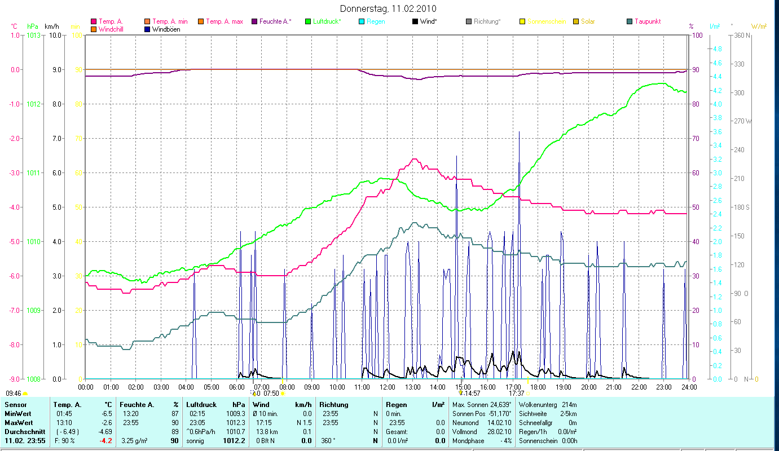Click the black Wind* legend square

coord(415,22)
